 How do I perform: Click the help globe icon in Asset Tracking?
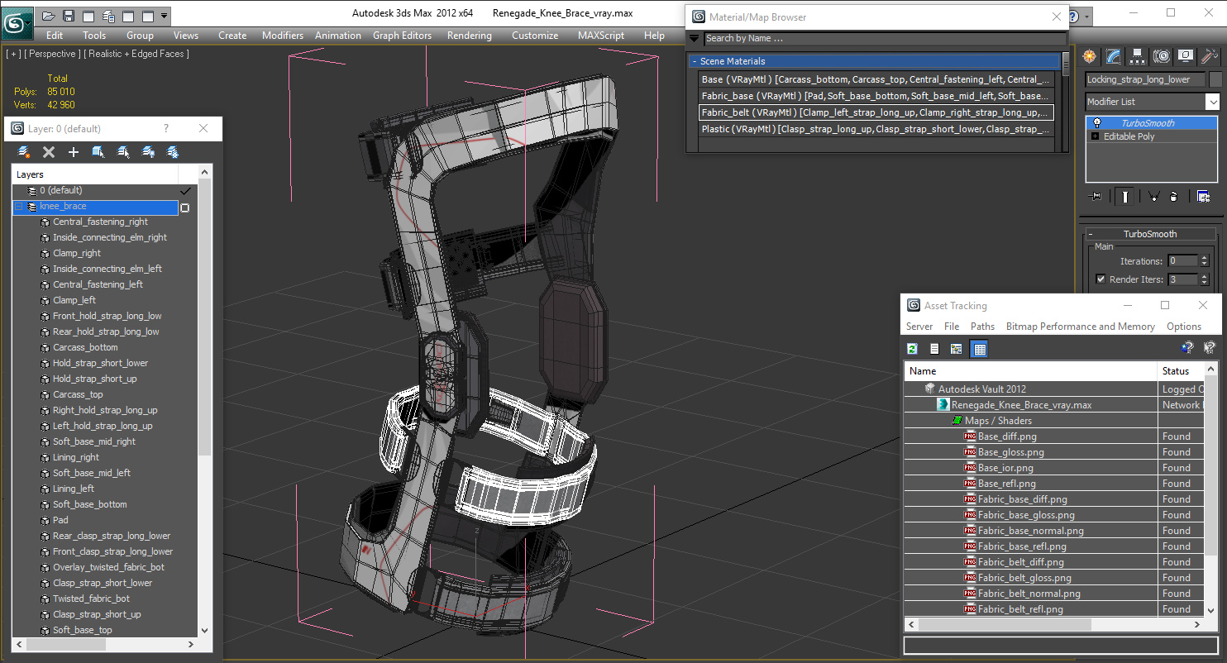point(1187,348)
